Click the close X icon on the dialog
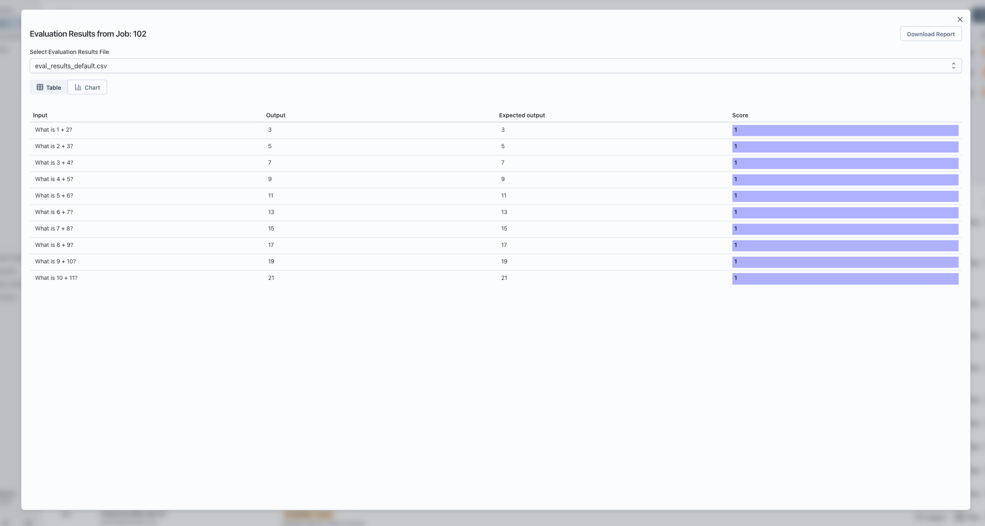This screenshot has height=526, width=985. click(960, 19)
